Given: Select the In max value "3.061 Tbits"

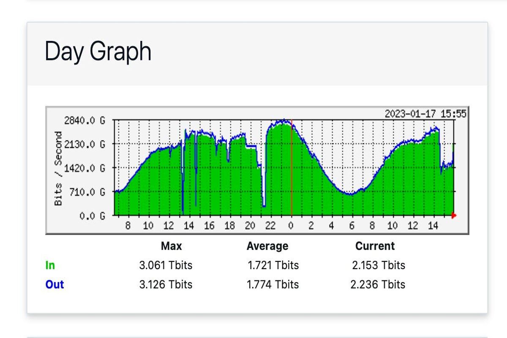Looking at the screenshot, I should tap(166, 265).
